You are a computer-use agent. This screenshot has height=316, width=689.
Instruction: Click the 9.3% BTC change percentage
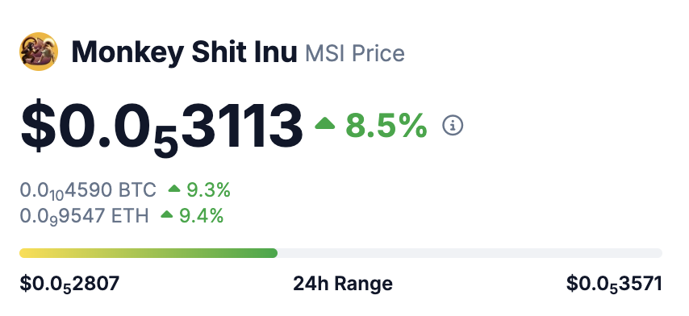click(x=209, y=190)
